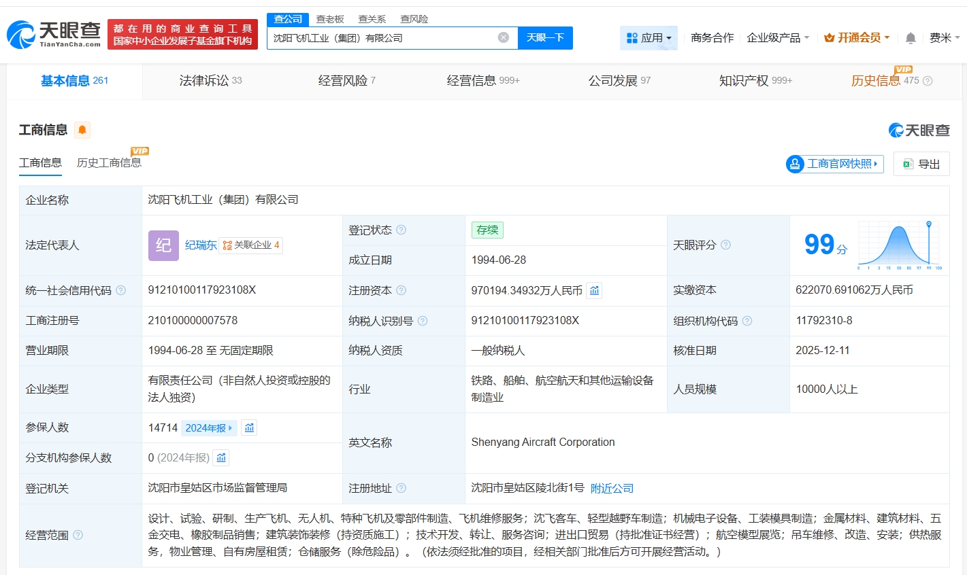Clear the search box with the X icon
This screenshot has height=575, width=967.
pos(504,37)
